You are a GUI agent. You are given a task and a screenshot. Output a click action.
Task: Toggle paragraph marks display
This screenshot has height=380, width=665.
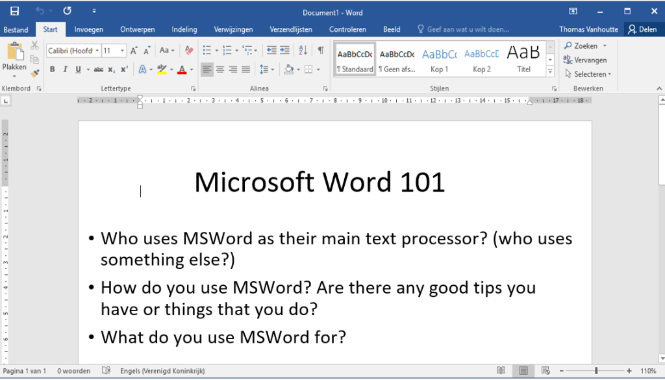coord(321,51)
